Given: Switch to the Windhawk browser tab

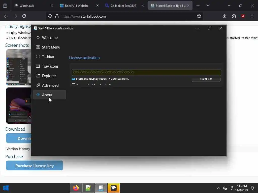Looking at the screenshot, I should point(34,6).
